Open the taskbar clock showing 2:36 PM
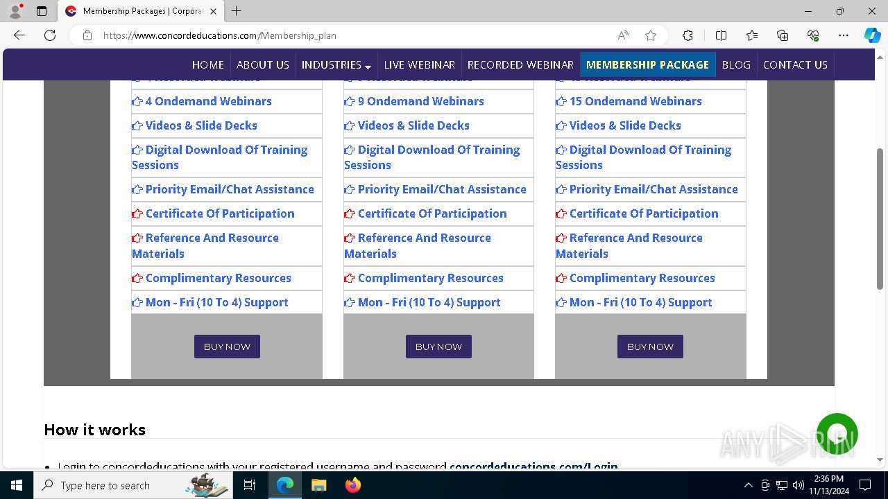 click(x=828, y=485)
